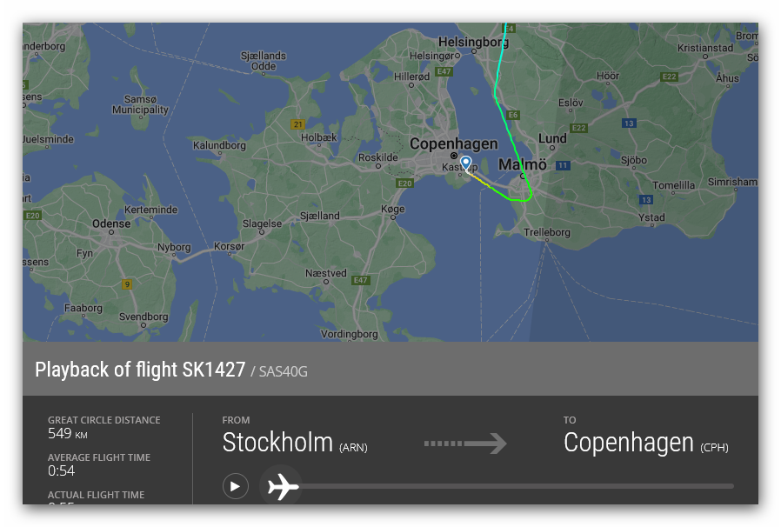This screenshot has height=527, width=781.
Task: Click the Copenhagen (CPH) destination label
Action: [x=645, y=443]
